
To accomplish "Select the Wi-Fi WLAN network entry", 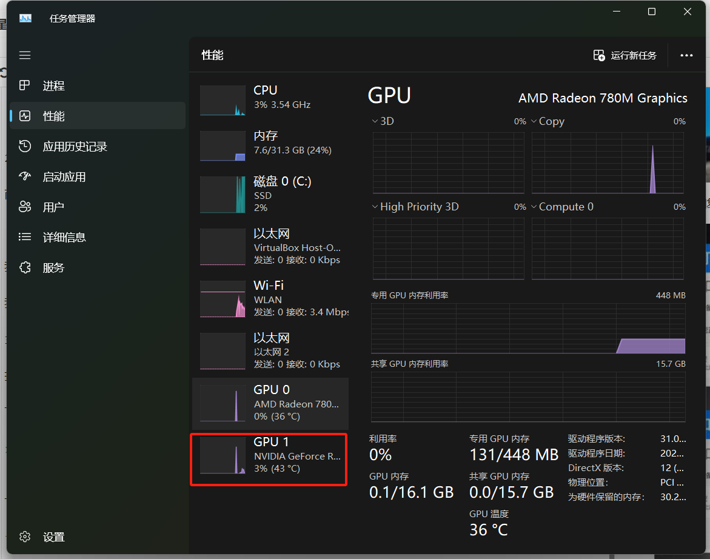I will (270, 298).
